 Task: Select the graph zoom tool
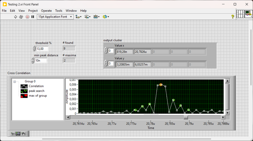[x=18, y=134]
